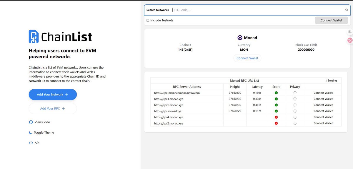Click the ChainID value 143(0x8f)
Screen dimensions: 353x169
tap(185, 49)
